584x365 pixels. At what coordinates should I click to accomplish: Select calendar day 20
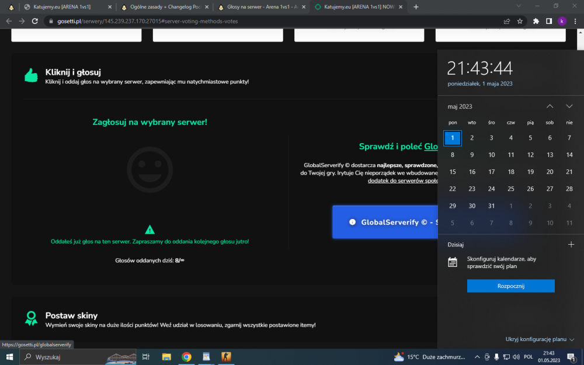coord(550,172)
